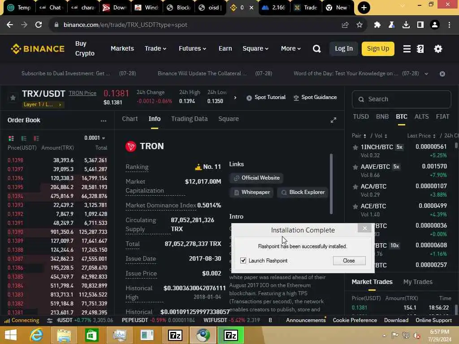Click the market pair list scrollbar
459x344 pixels.
(x=456, y=145)
